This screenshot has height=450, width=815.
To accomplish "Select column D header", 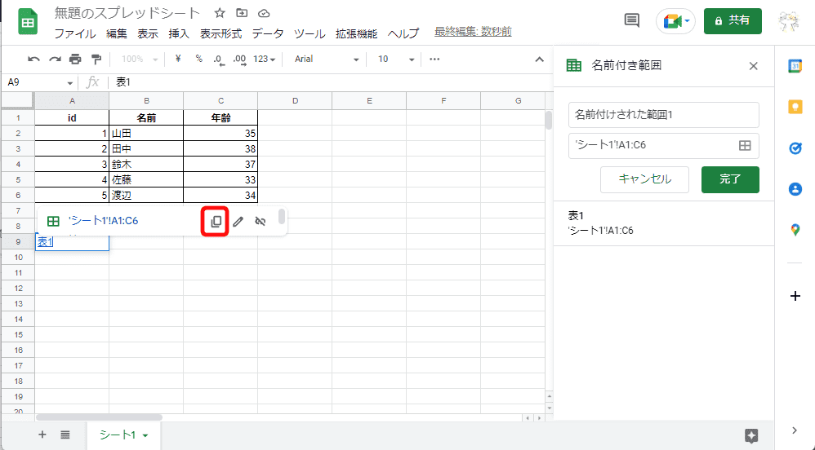I will click(x=295, y=101).
